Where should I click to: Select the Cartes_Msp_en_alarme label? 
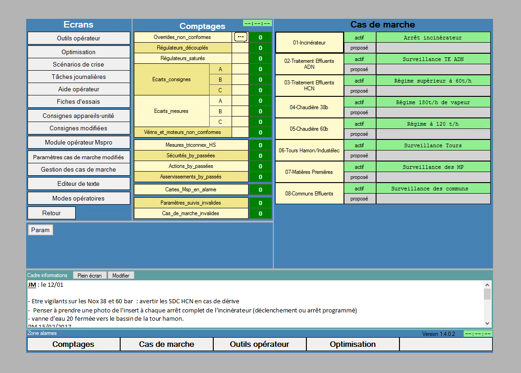[x=191, y=189]
